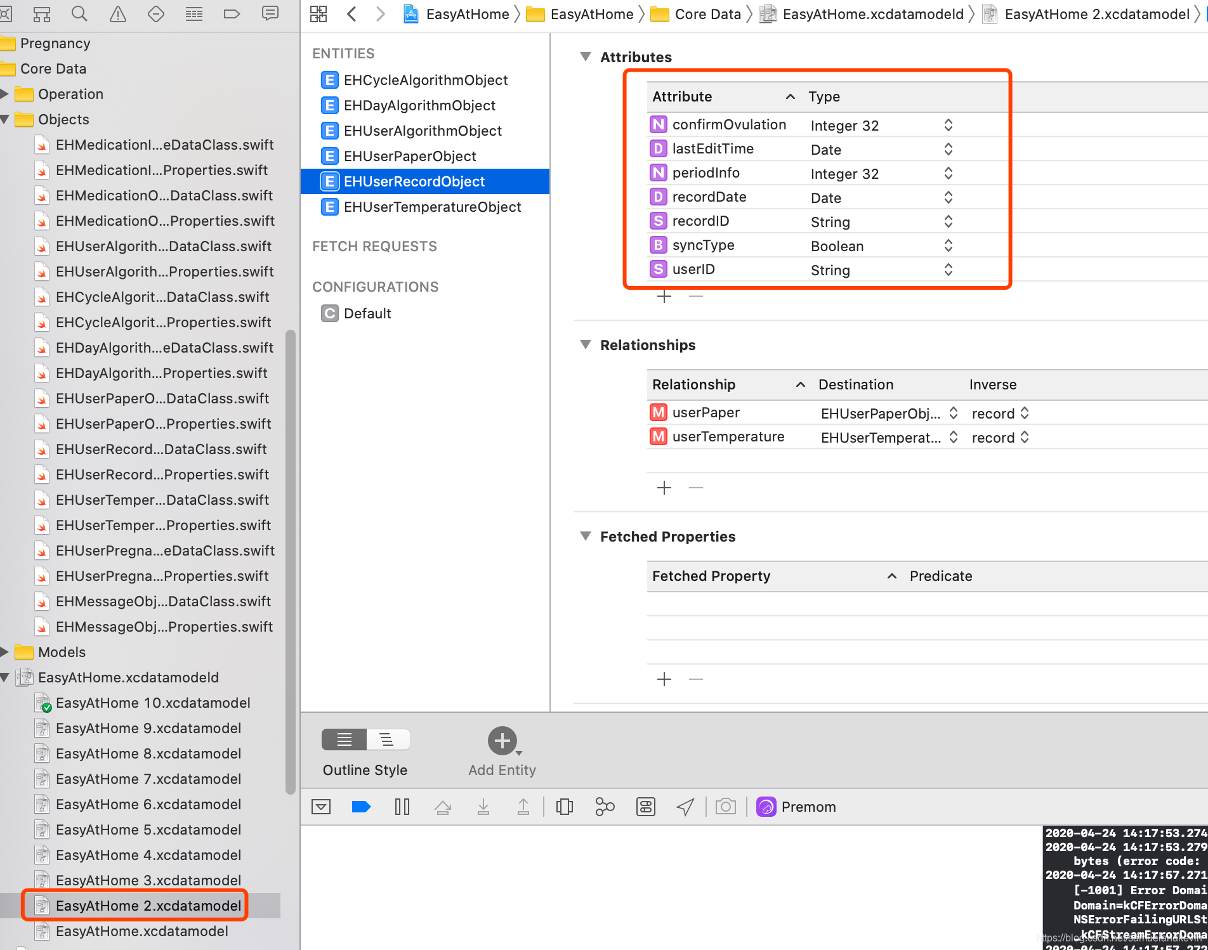Open the Test navigator diamond icon
Image resolution: width=1208 pixels, height=950 pixels.
tap(156, 13)
